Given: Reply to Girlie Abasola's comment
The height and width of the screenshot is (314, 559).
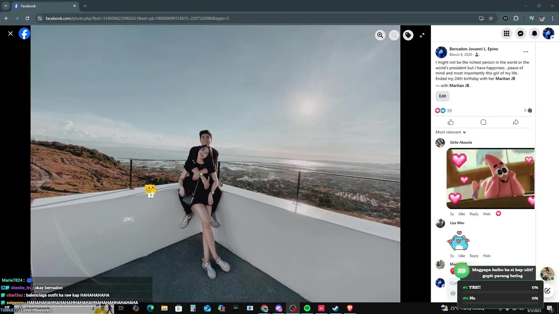Looking at the screenshot, I should (474, 214).
